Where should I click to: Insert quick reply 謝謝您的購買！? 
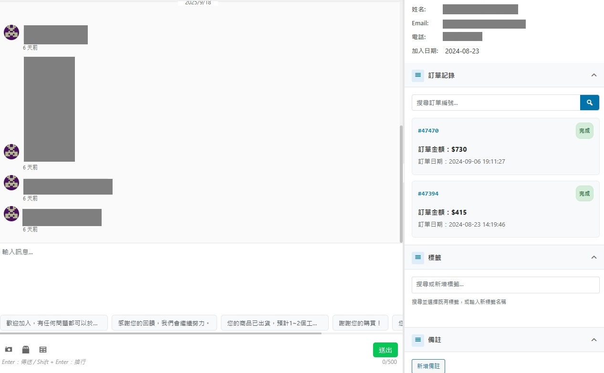click(x=360, y=323)
